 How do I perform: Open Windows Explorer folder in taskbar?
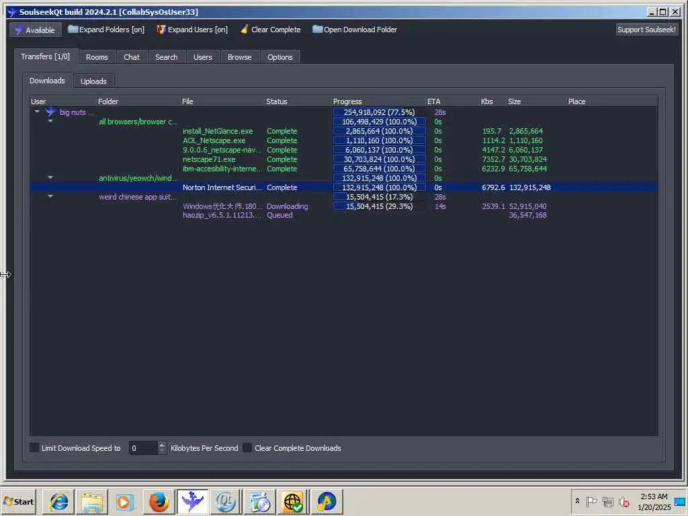pyautogui.click(x=91, y=501)
